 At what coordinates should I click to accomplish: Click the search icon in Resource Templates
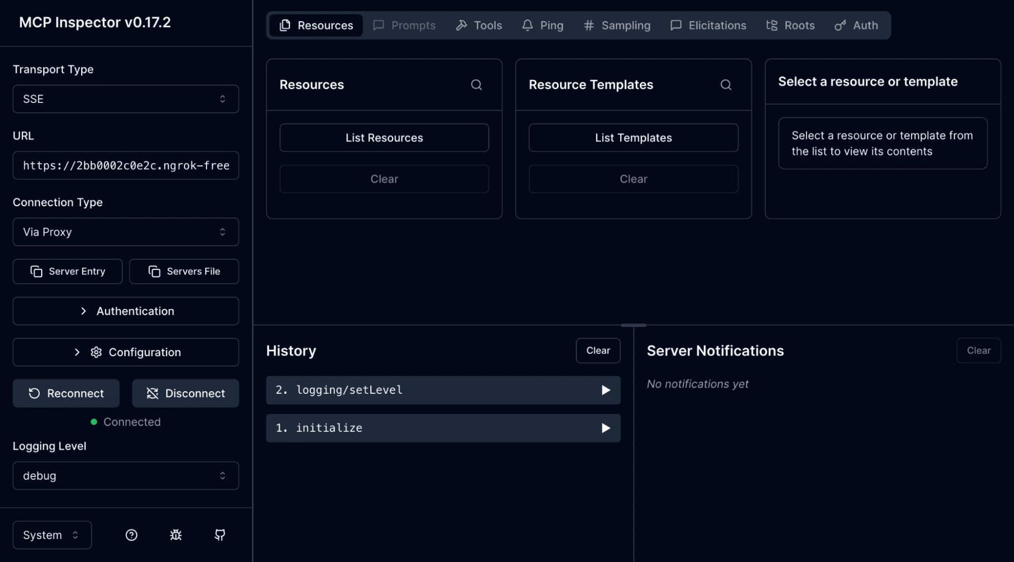(x=725, y=85)
